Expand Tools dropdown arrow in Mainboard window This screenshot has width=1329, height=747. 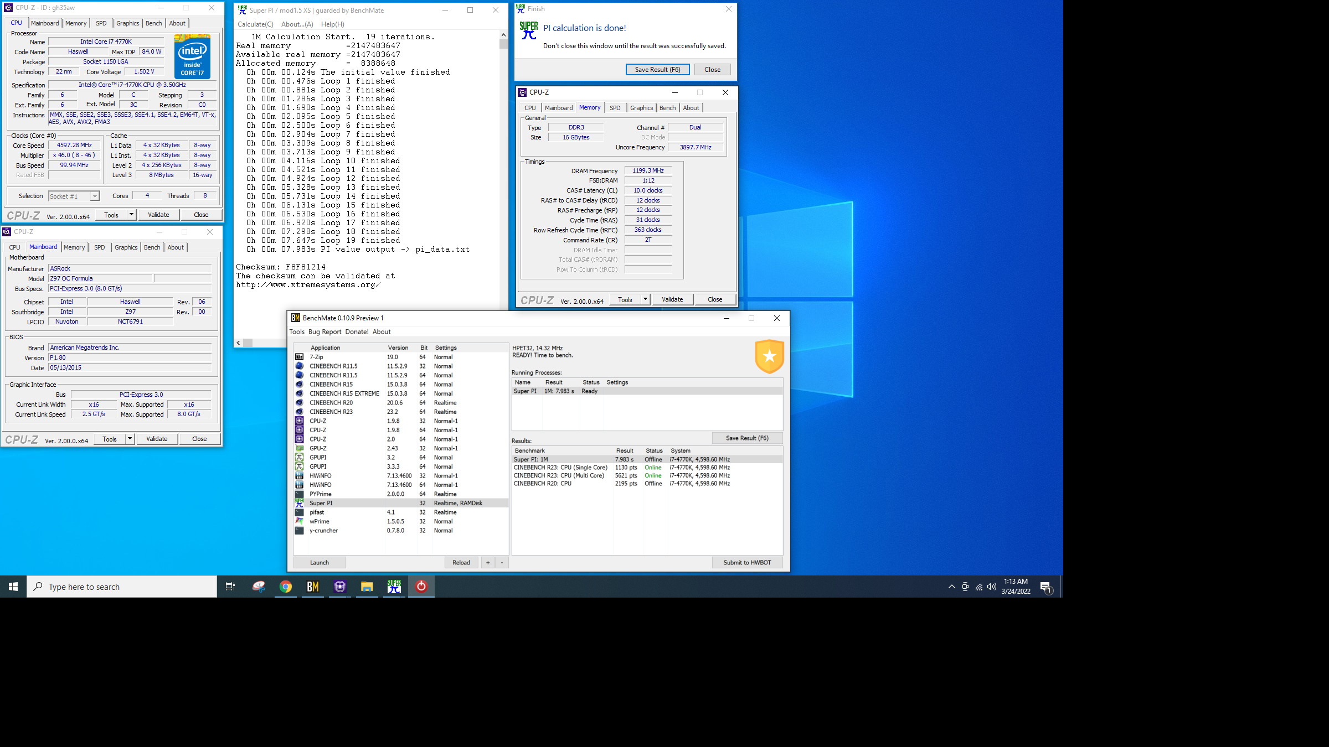point(130,439)
